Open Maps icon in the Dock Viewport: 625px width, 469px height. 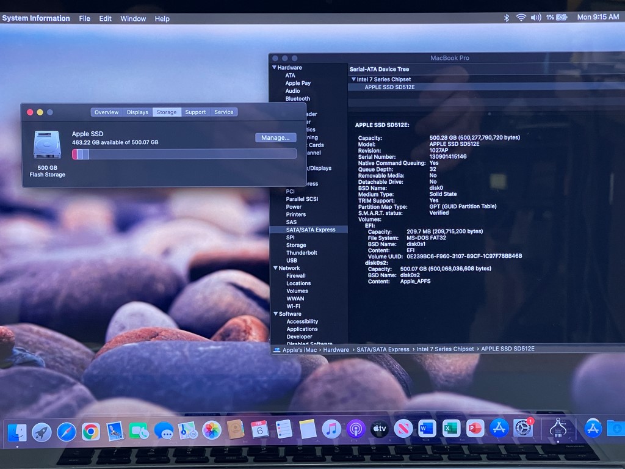[x=187, y=431]
